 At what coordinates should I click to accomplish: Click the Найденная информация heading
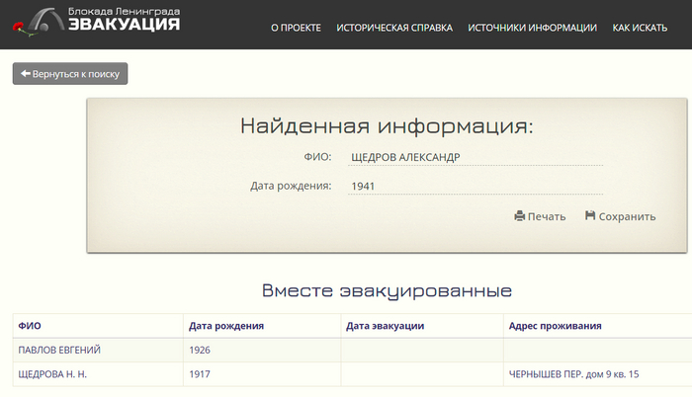click(x=387, y=125)
